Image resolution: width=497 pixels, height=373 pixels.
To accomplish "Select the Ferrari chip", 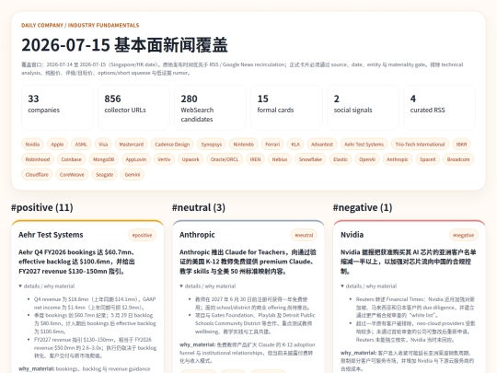I will pos(272,145).
